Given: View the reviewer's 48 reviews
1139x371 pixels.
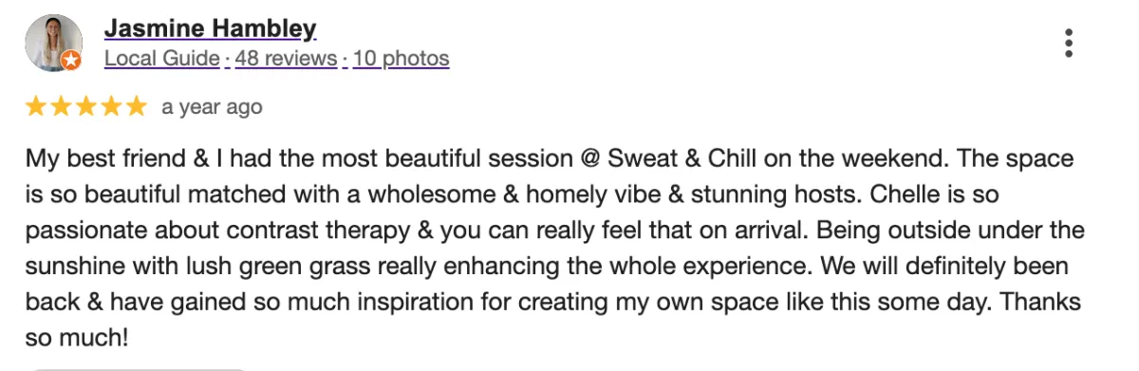Looking at the screenshot, I should tap(286, 59).
